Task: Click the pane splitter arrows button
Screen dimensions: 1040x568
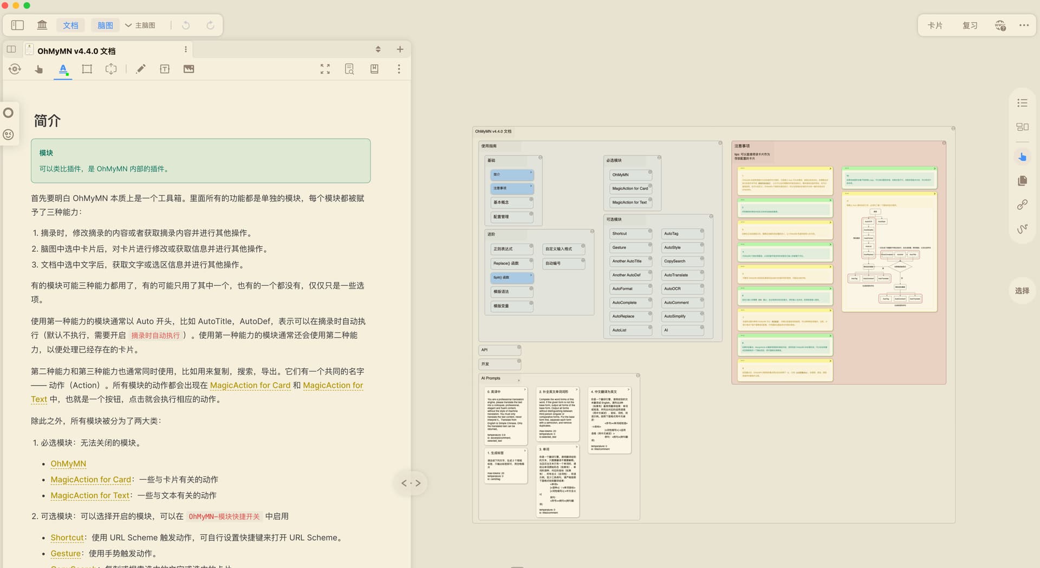Action: click(x=411, y=483)
